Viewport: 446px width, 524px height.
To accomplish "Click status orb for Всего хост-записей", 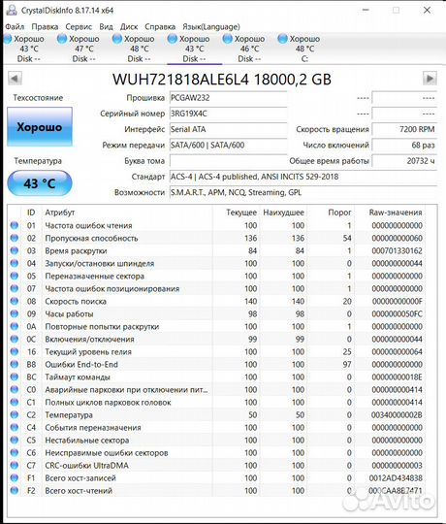I will click(x=15, y=477).
